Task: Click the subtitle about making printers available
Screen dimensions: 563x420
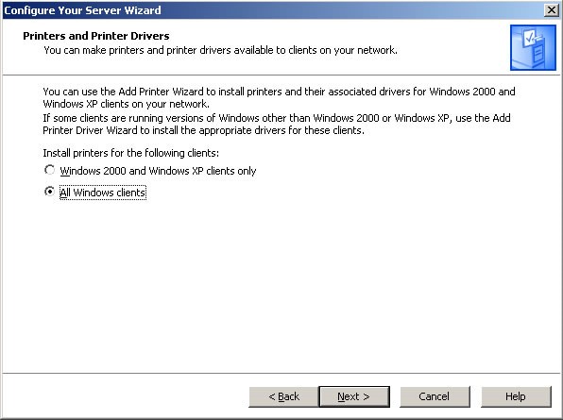Action: (220, 50)
